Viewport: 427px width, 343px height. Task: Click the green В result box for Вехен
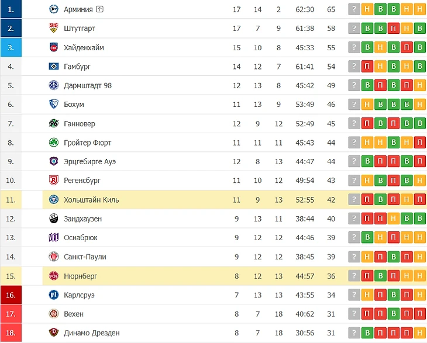click(x=394, y=314)
